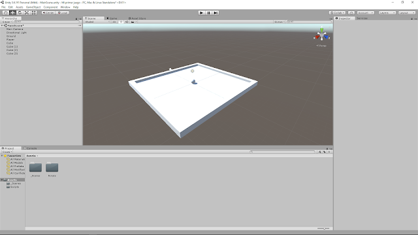Click the Scene view search field
418x235 pixels.
[x=309, y=22]
